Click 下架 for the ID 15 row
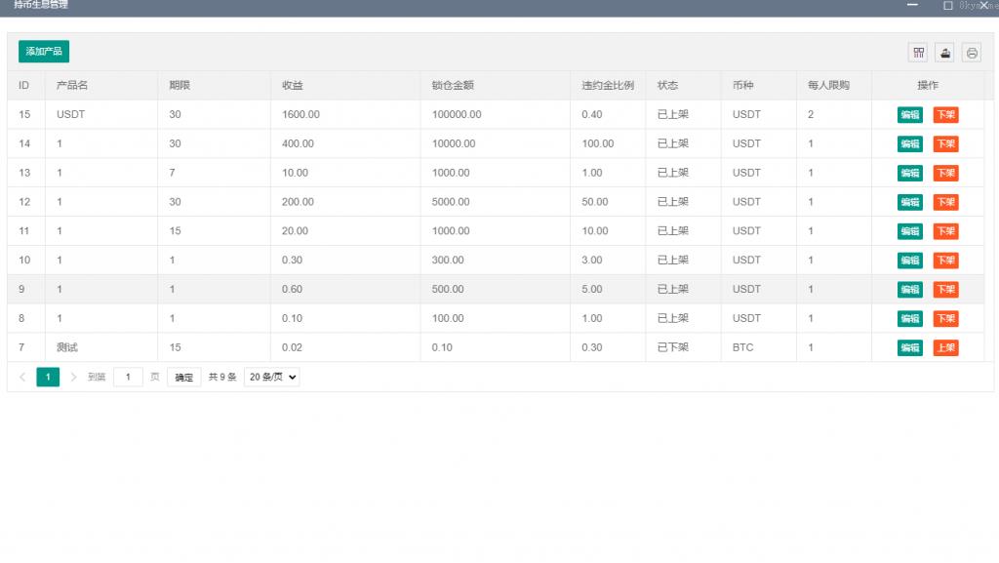This screenshot has height=563, width=999. 945,115
